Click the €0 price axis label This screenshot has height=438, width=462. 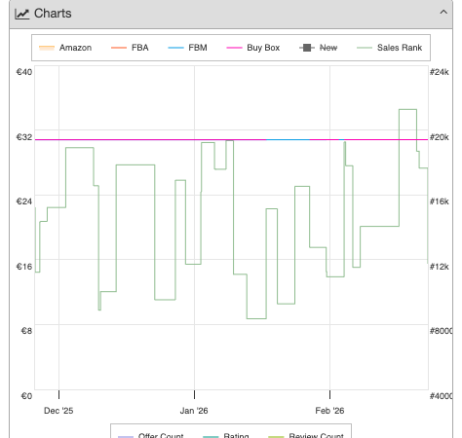26,396
